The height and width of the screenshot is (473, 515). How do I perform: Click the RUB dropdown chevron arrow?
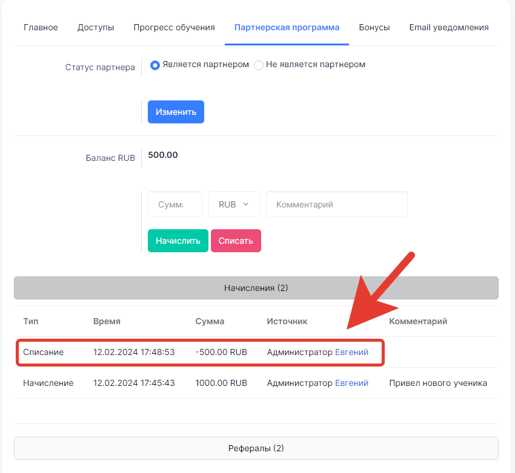(245, 204)
